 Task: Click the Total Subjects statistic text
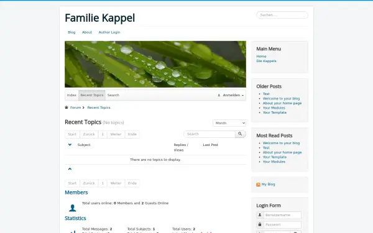(141, 229)
